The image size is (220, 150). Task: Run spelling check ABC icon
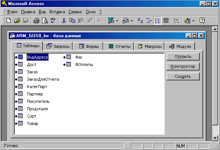point(53,21)
